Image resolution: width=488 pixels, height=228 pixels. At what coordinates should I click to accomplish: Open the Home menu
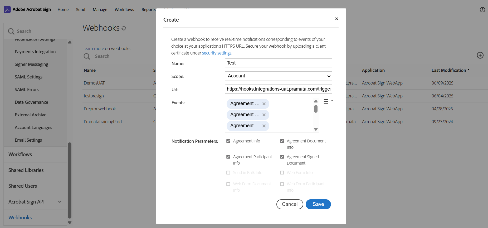[63, 10]
